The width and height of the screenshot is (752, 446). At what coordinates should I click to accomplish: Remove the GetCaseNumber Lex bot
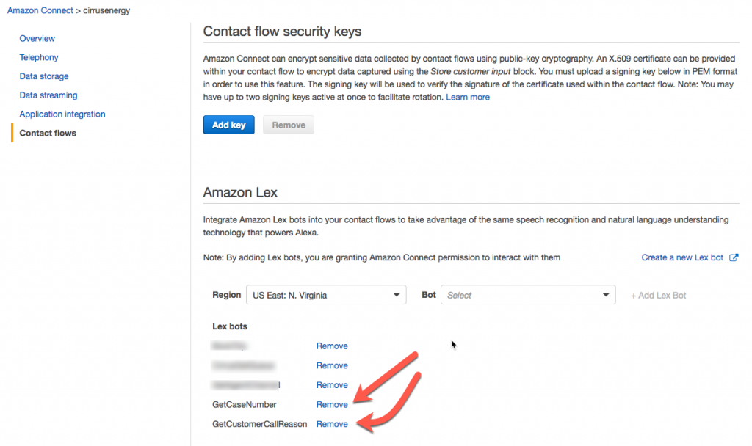click(332, 405)
